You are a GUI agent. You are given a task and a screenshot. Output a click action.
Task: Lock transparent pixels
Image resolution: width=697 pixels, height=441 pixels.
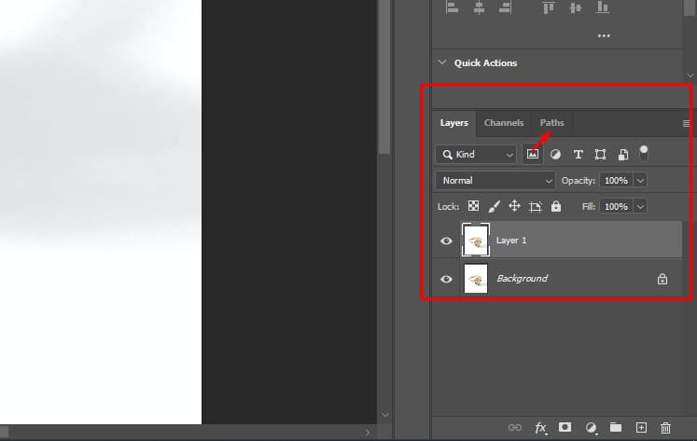(473, 206)
